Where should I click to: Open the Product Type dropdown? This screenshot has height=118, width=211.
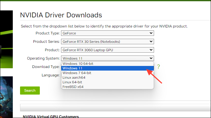107,33
